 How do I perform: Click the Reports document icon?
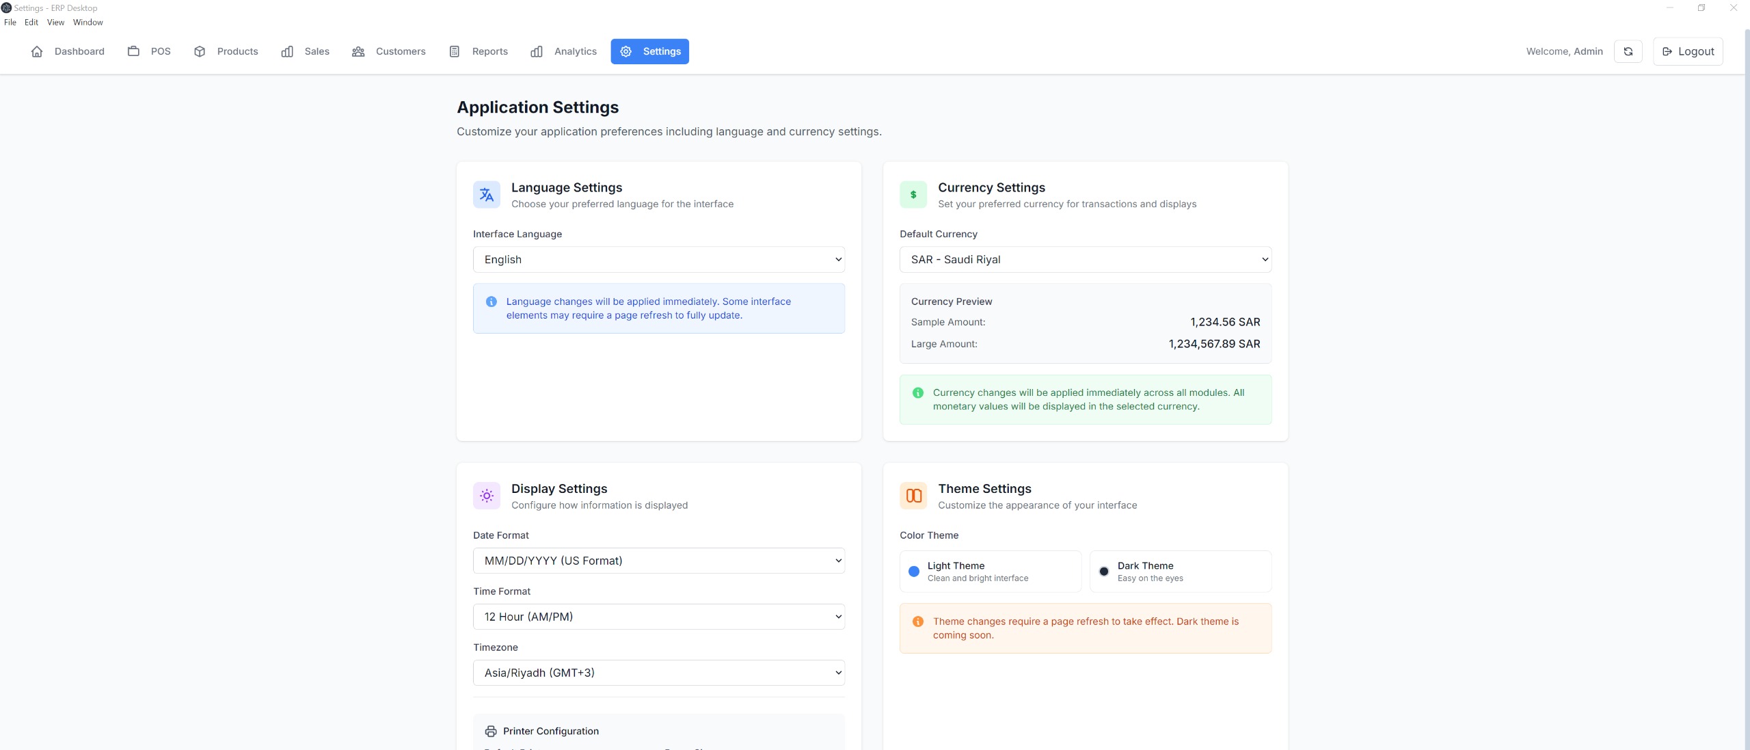point(455,51)
